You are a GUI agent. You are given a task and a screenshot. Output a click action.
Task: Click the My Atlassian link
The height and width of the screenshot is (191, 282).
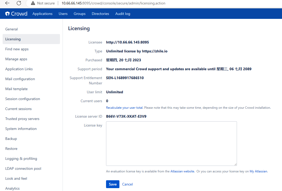click(x=258, y=171)
